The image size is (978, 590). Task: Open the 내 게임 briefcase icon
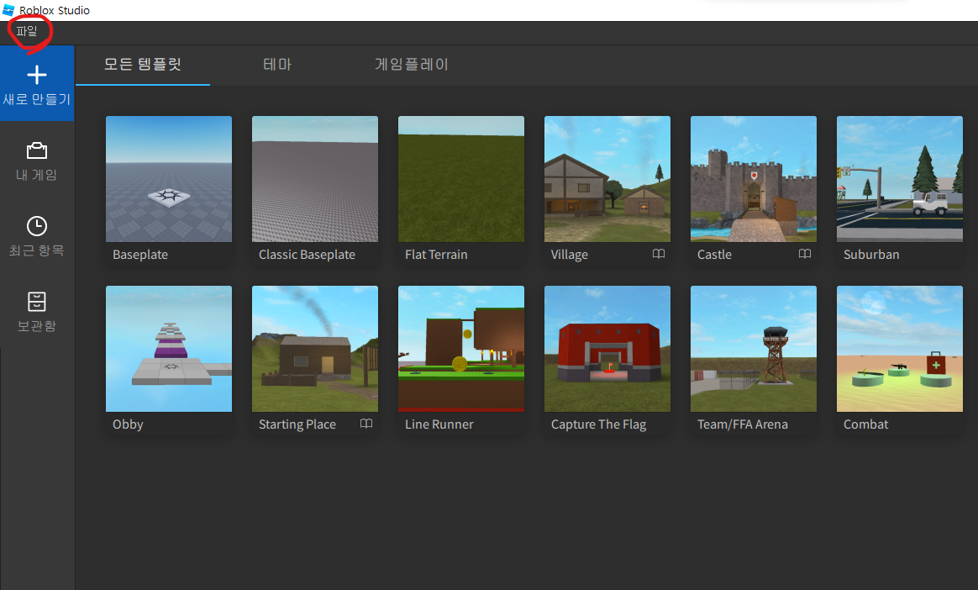point(37,150)
